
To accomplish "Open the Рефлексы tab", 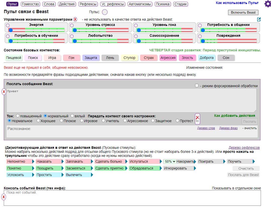I will (x=88, y=4).
